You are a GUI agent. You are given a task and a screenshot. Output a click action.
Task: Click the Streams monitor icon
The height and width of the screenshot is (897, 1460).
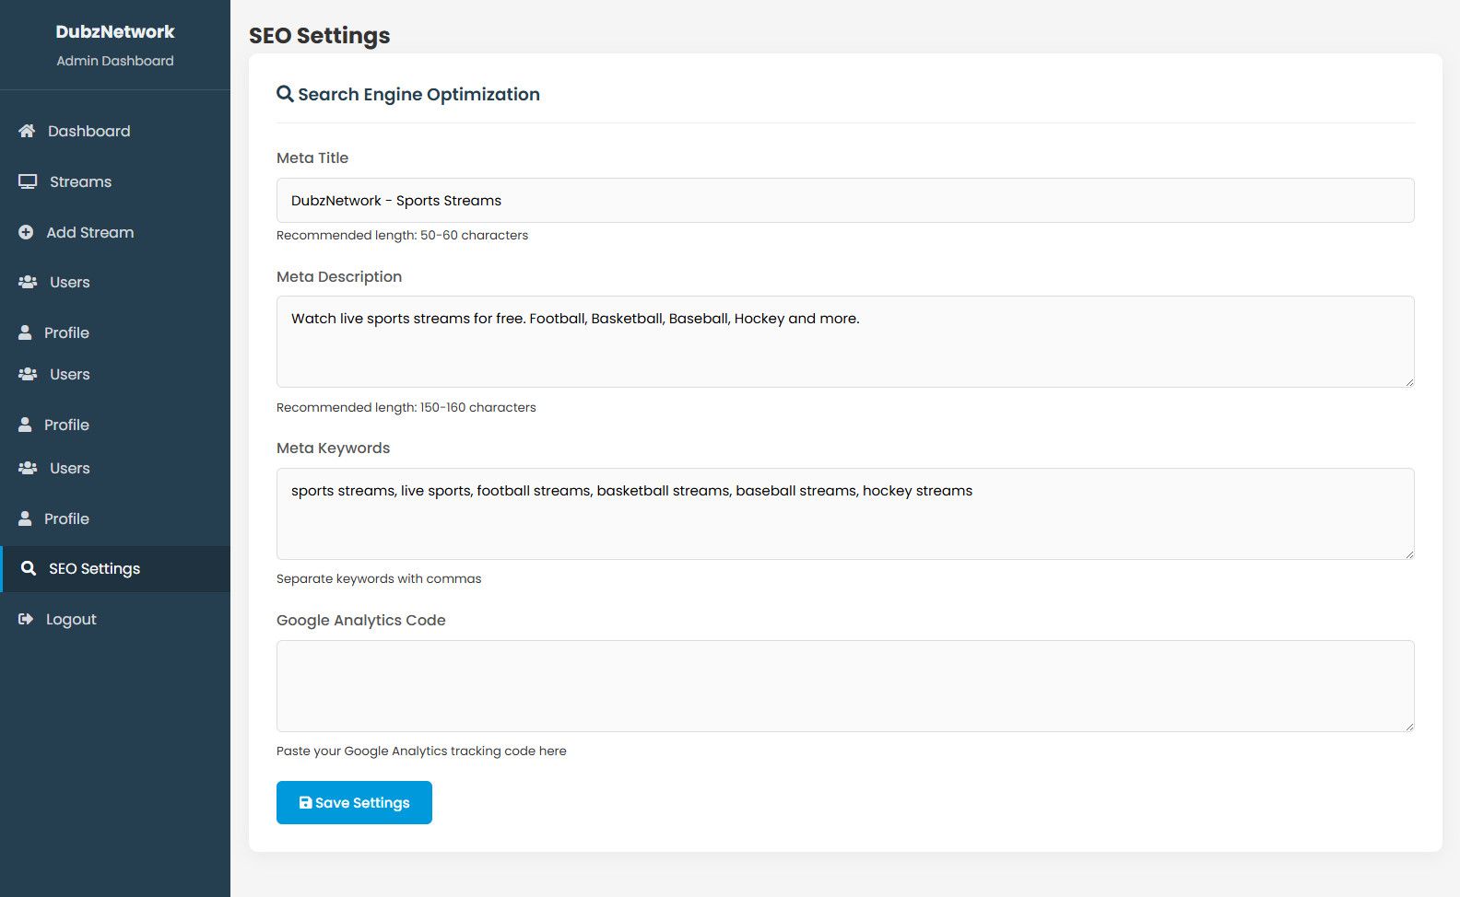pyautogui.click(x=28, y=181)
